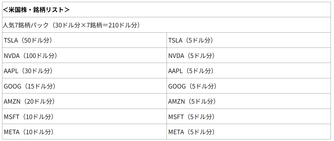Click the AAPL（5ドル分）cell
This screenshot has width=334, height=141.
click(x=191, y=71)
